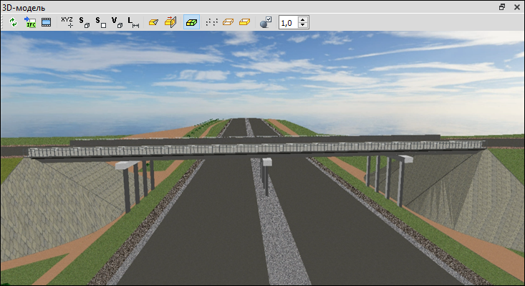Viewport: 525px width, 286px height.
Task: Undock the 3D-модель panel with restore button
Action: click(x=502, y=7)
